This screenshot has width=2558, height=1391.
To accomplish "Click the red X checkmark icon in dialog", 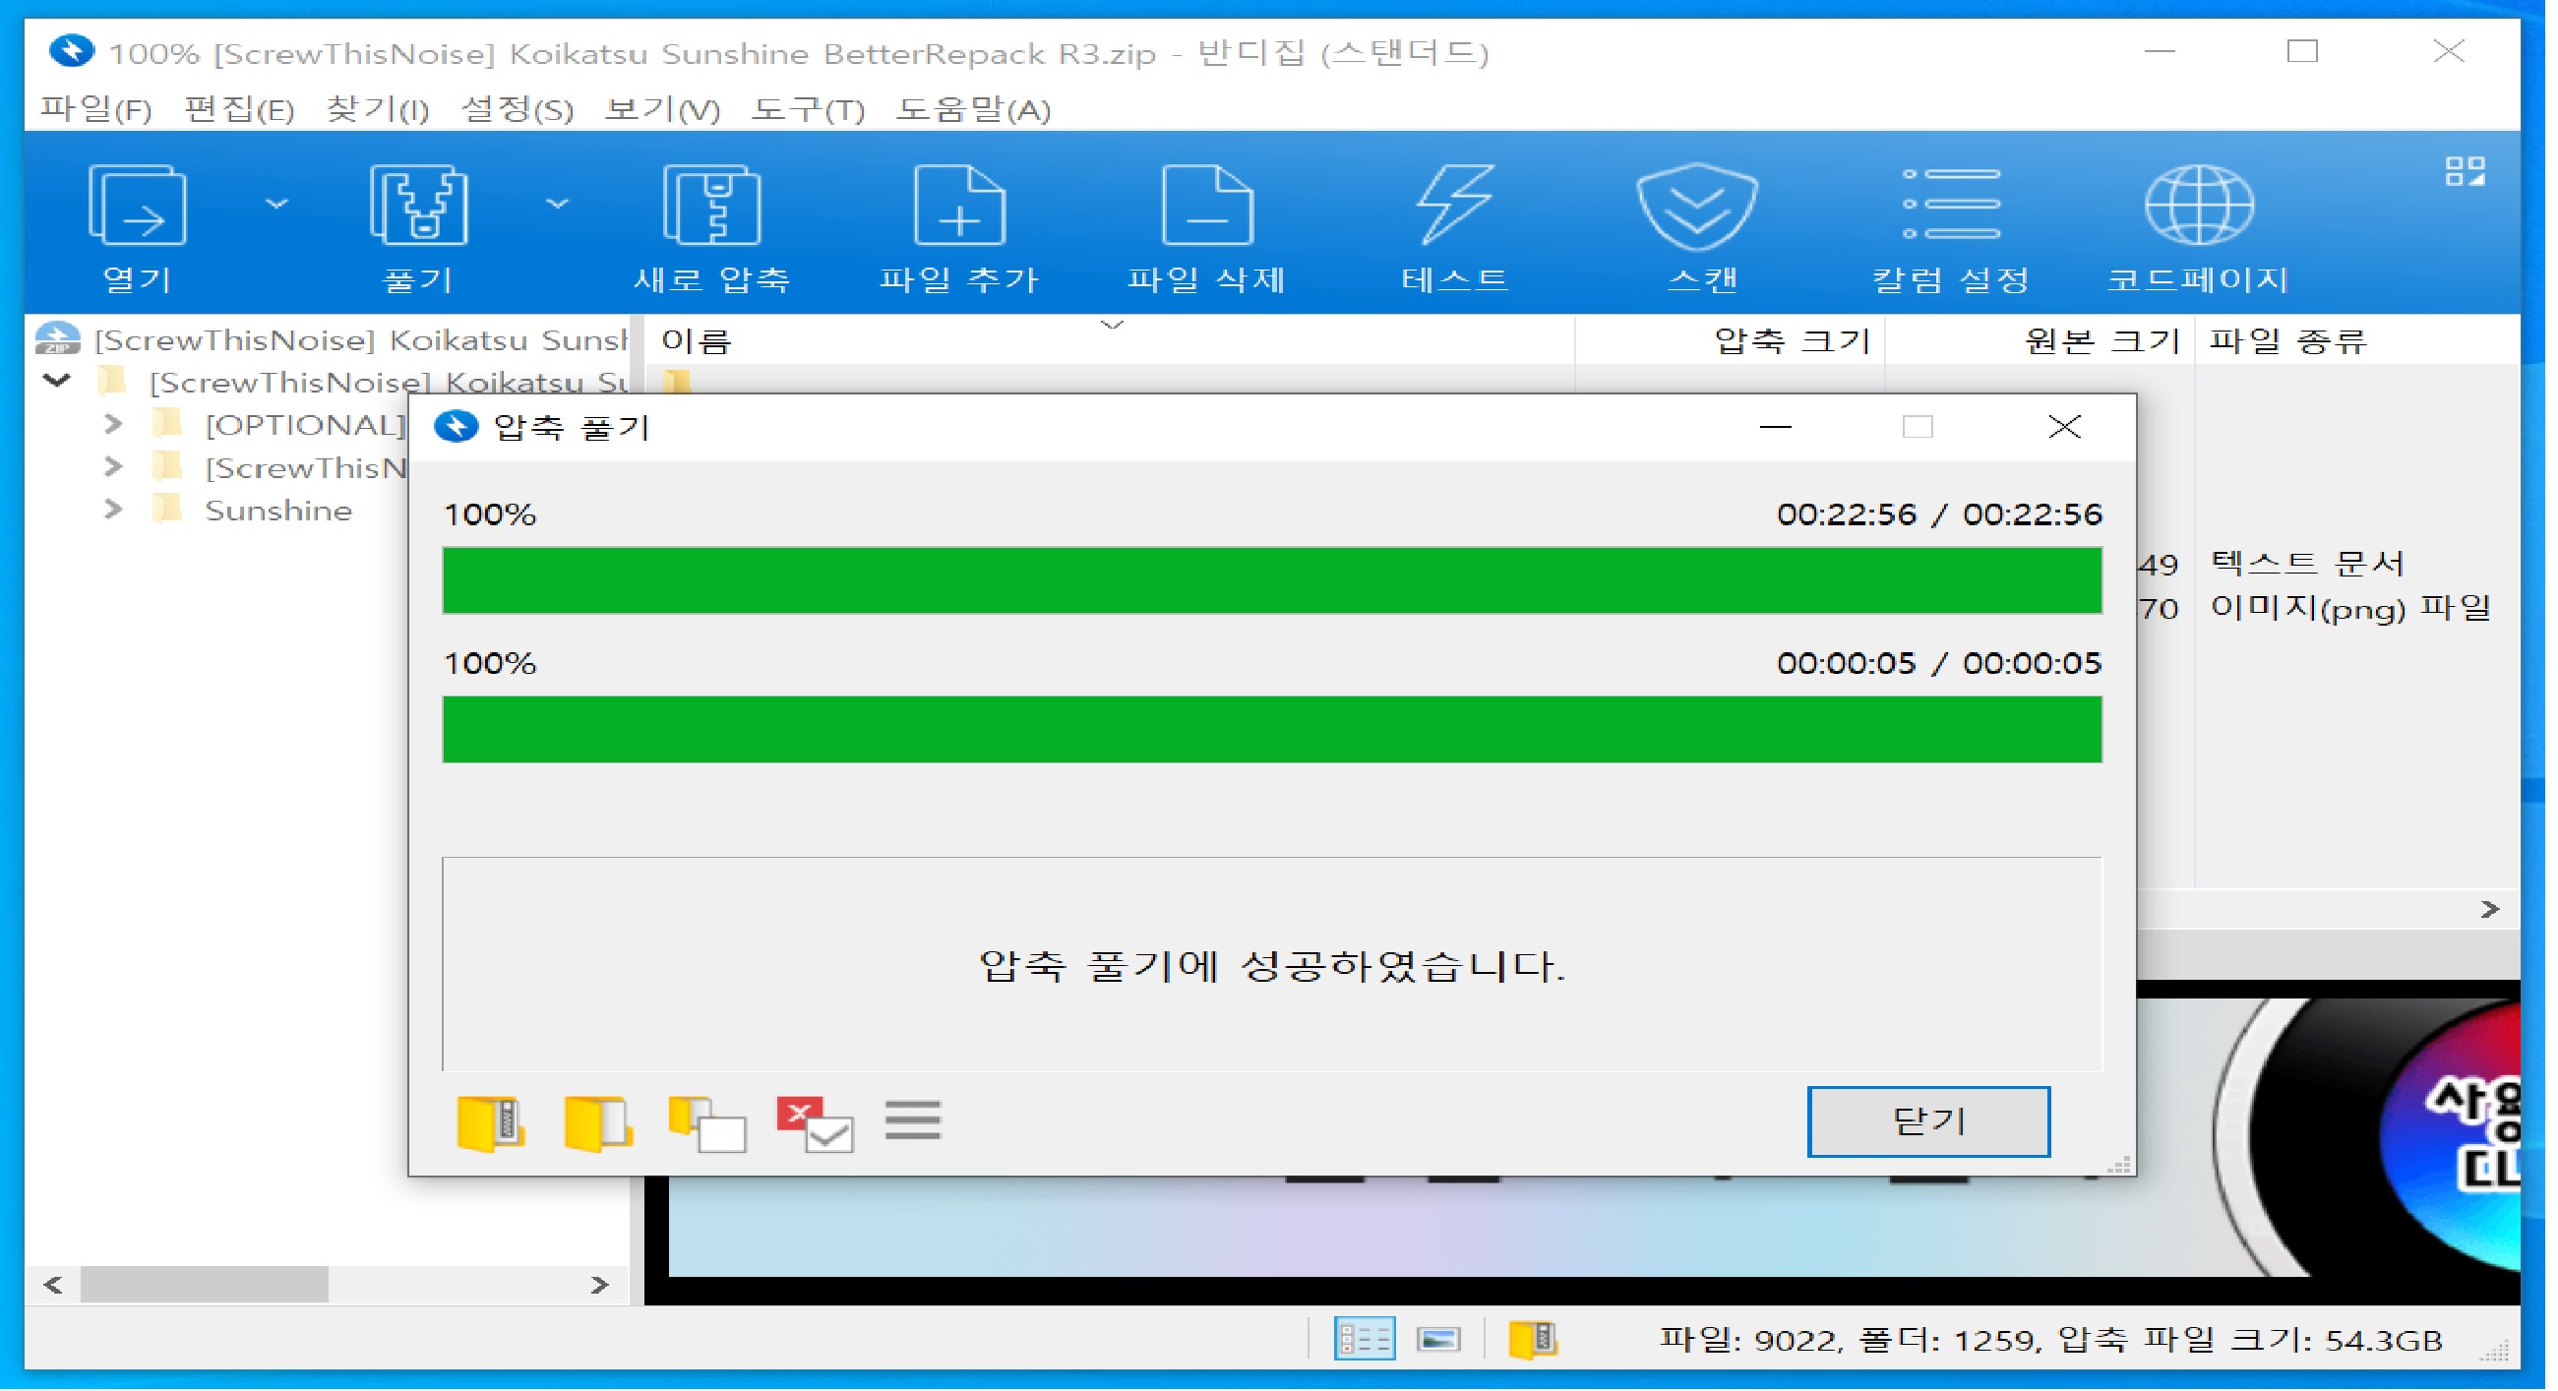I will (x=815, y=1124).
